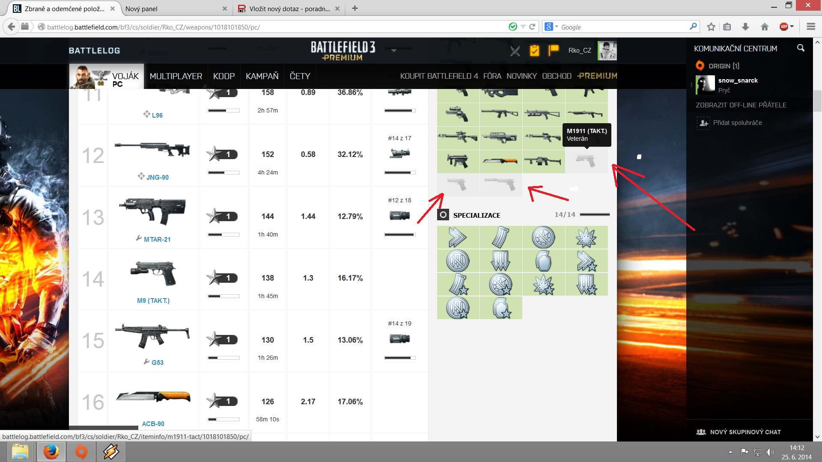
Task: Expand the Battlefield 3 Premium game dropdown
Action: 394,50
